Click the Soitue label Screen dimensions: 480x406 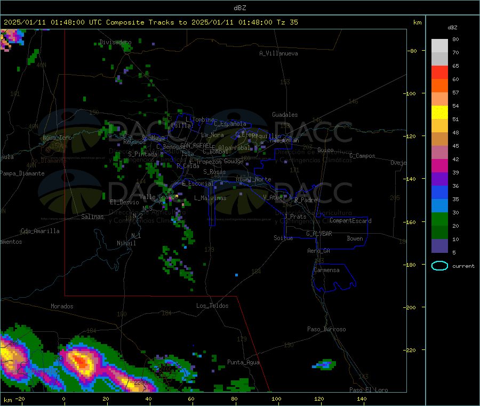click(283, 238)
